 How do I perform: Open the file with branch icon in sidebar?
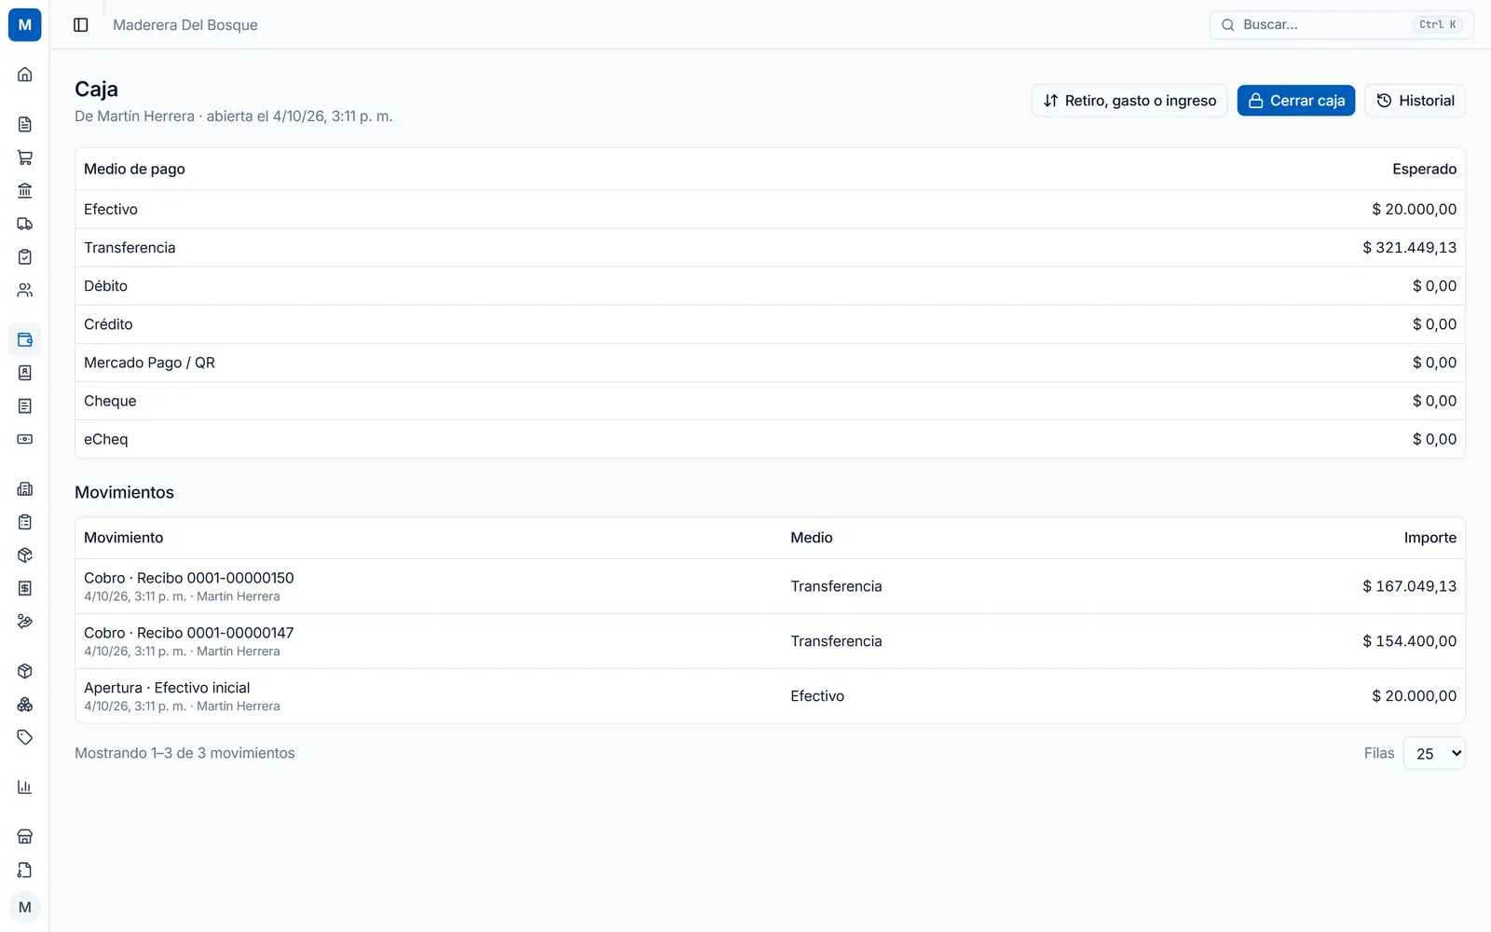25,870
